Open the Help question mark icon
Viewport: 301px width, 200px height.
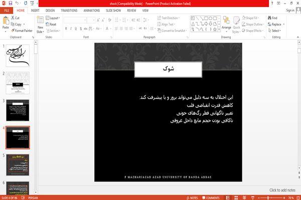click(272, 4)
